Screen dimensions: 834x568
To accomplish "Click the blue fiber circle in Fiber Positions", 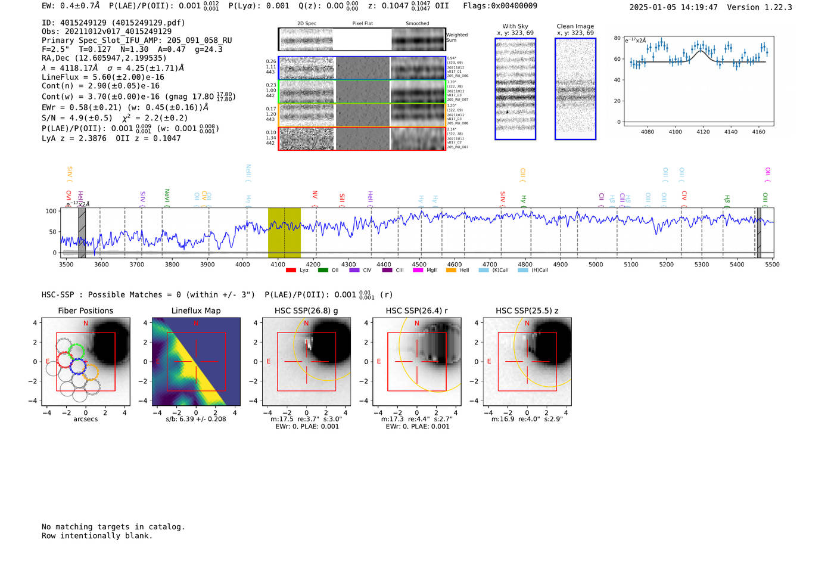I will point(78,367).
